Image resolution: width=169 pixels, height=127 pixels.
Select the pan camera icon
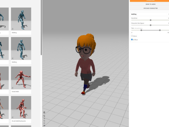click(44, 119)
